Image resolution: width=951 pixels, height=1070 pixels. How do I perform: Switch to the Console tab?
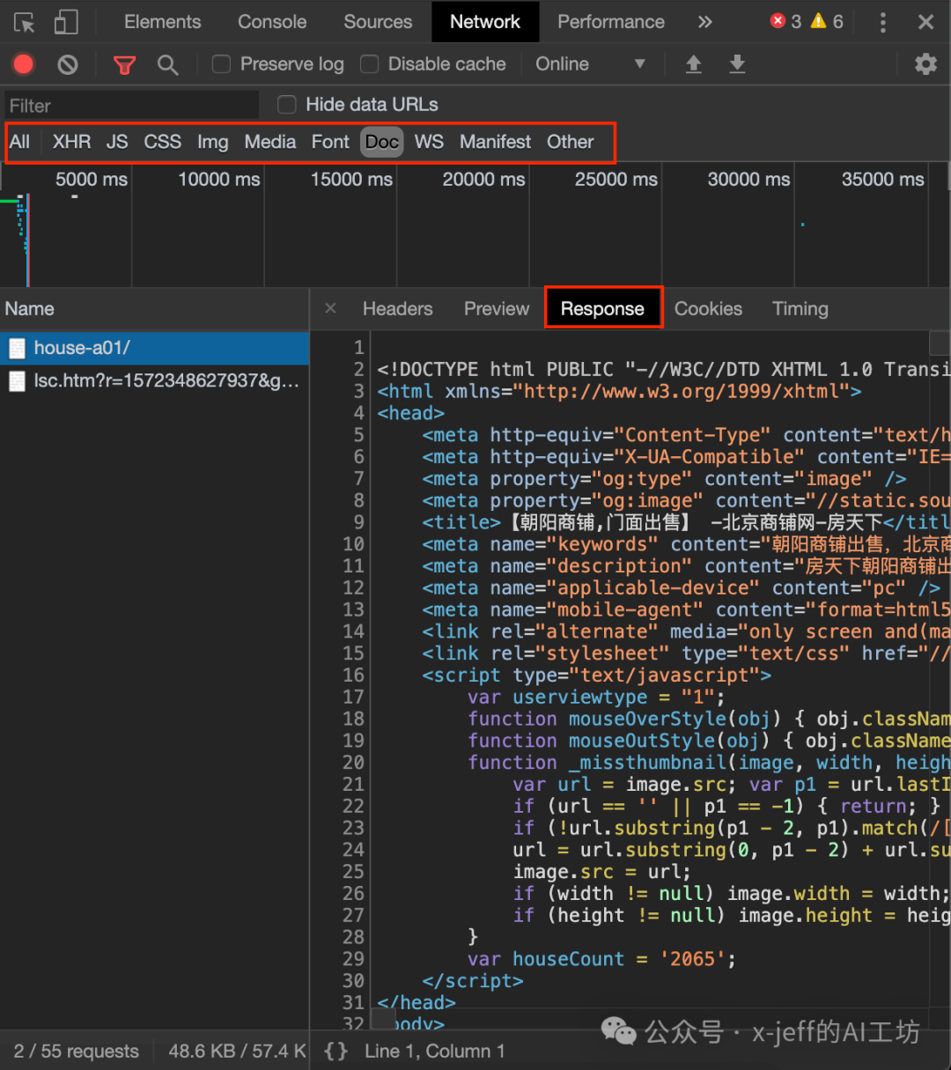click(x=272, y=22)
